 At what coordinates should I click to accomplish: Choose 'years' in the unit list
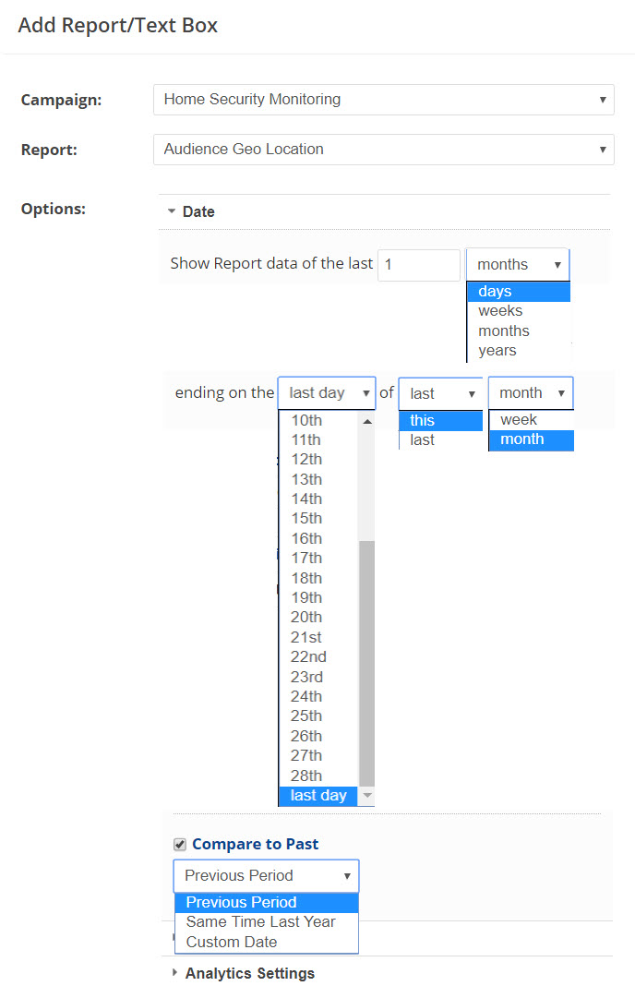pos(497,351)
